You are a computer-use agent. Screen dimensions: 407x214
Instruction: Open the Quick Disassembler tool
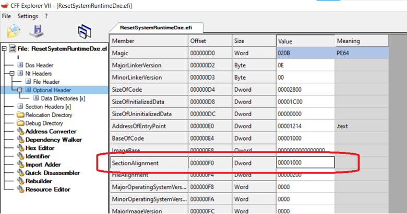point(52,173)
